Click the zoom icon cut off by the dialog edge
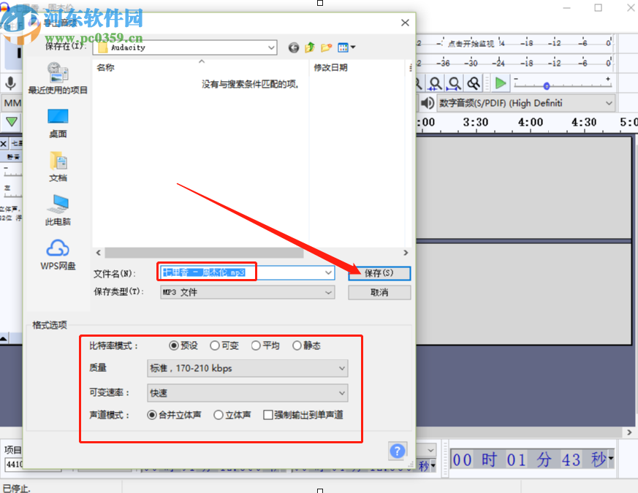This screenshot has height=493, width=638. [419, 83]
